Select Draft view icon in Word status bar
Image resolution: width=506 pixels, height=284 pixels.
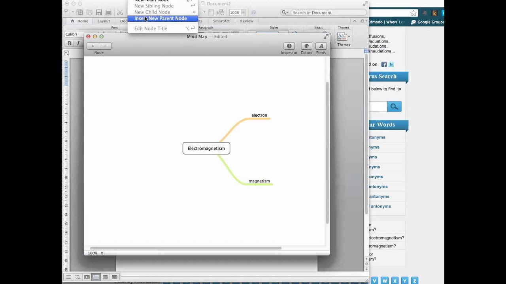[68, 277]
